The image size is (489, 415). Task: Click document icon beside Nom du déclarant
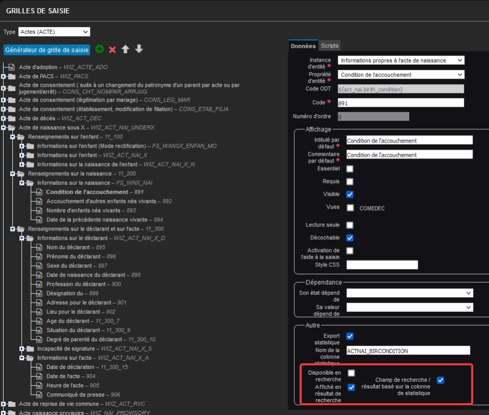[x=39, y=247]
